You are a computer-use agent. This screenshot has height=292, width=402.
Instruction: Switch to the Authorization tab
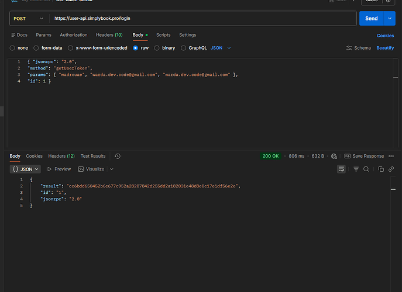pos(73,35)
